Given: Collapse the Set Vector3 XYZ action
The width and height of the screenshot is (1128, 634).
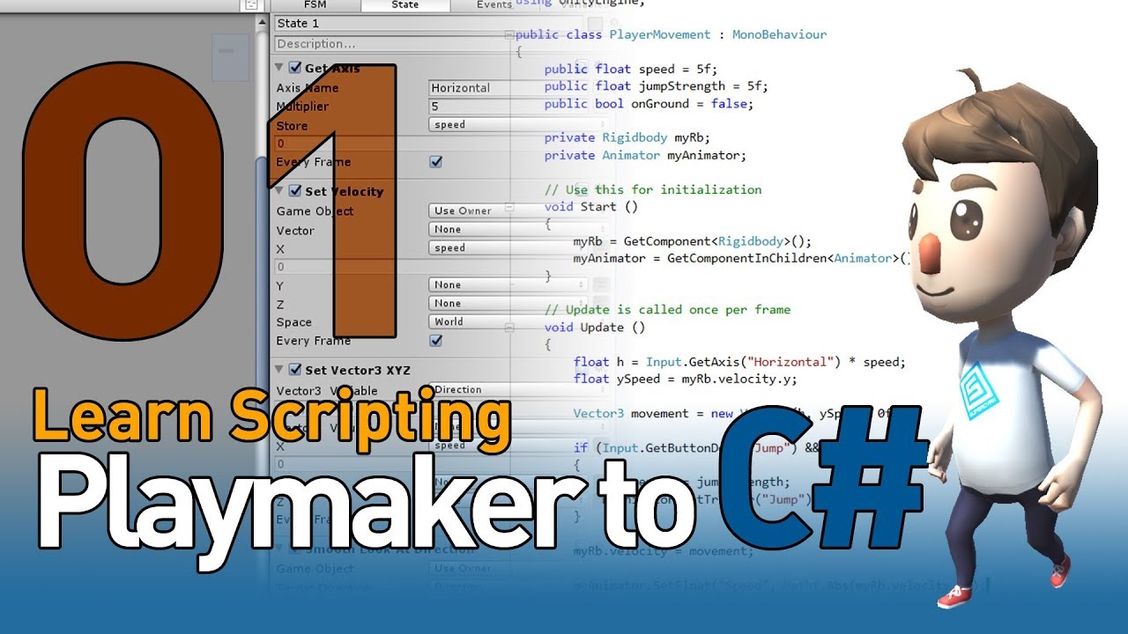Looking at the screenshot, I should [279, 370].
